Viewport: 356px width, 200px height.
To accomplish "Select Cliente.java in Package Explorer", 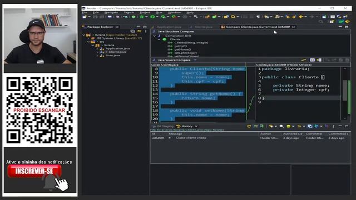I will [x=117, y=52].
